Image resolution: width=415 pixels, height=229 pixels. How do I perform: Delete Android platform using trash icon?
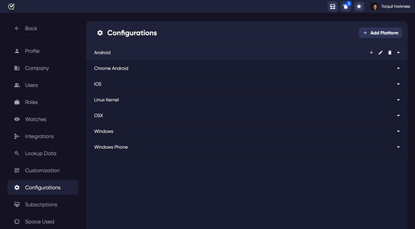pos(390,53)
